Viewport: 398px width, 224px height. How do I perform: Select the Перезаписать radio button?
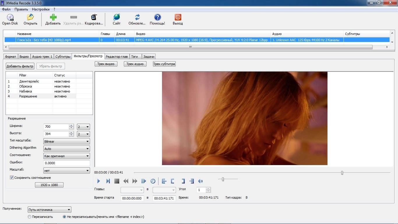[29, 217]
